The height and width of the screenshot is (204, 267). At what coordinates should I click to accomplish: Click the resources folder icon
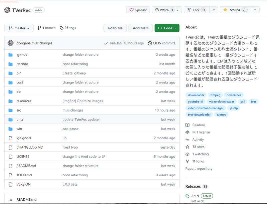click(x=11, y=101)
